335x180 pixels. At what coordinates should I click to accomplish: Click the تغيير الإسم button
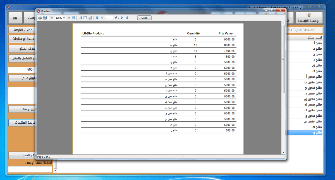click(22, 109)
